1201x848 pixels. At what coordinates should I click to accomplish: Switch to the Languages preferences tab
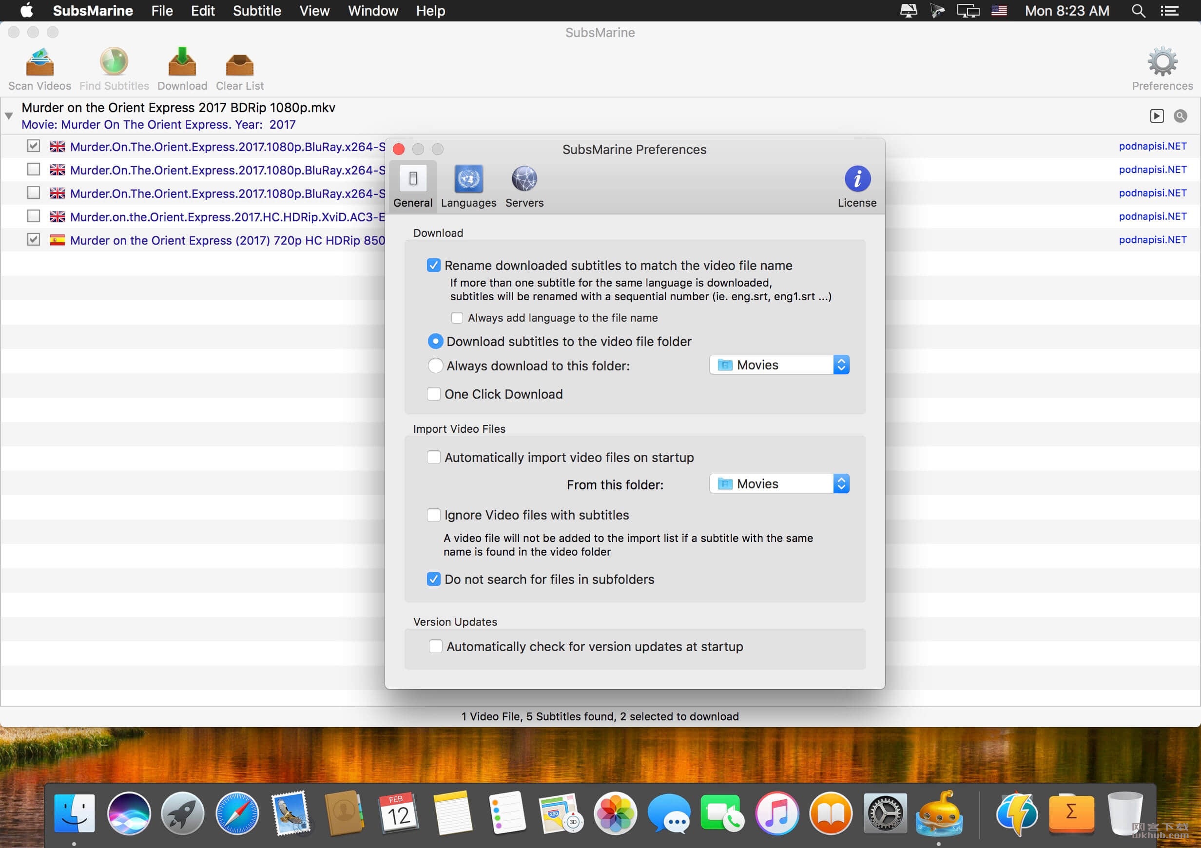pyautogui.click(x=468, y=186)
